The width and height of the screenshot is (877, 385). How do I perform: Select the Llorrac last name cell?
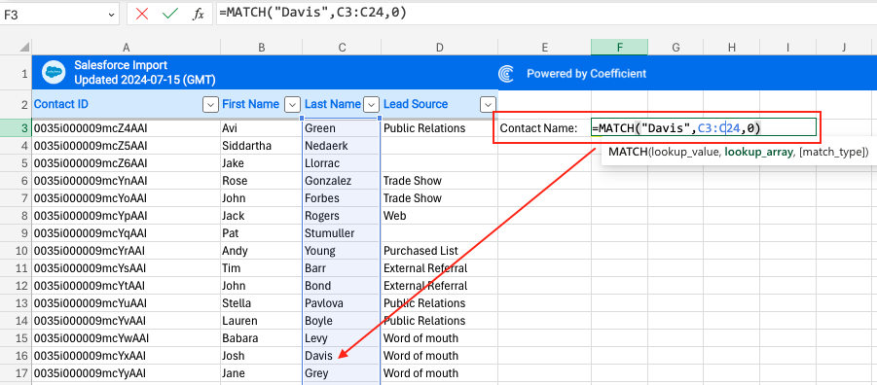click(x=342, y=163)
